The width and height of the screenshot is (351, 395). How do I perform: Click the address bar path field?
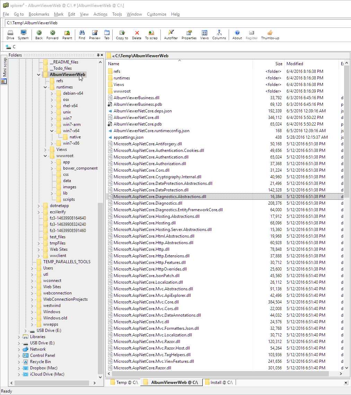177,23
